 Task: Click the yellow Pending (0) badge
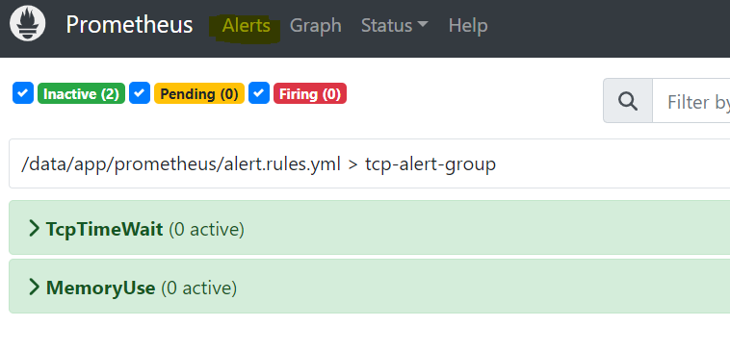coord(199,93)
